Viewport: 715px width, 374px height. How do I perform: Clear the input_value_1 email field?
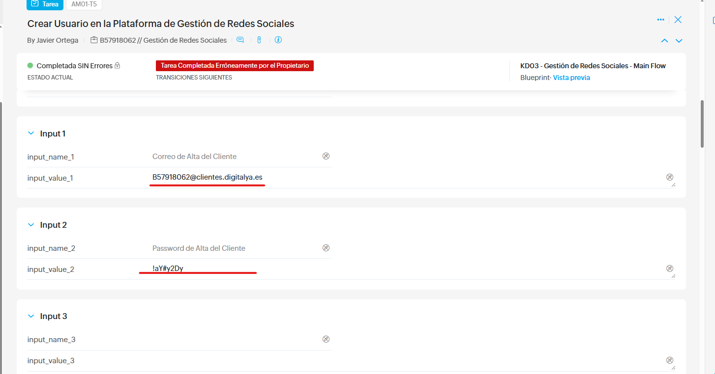(x=669, y=177)
